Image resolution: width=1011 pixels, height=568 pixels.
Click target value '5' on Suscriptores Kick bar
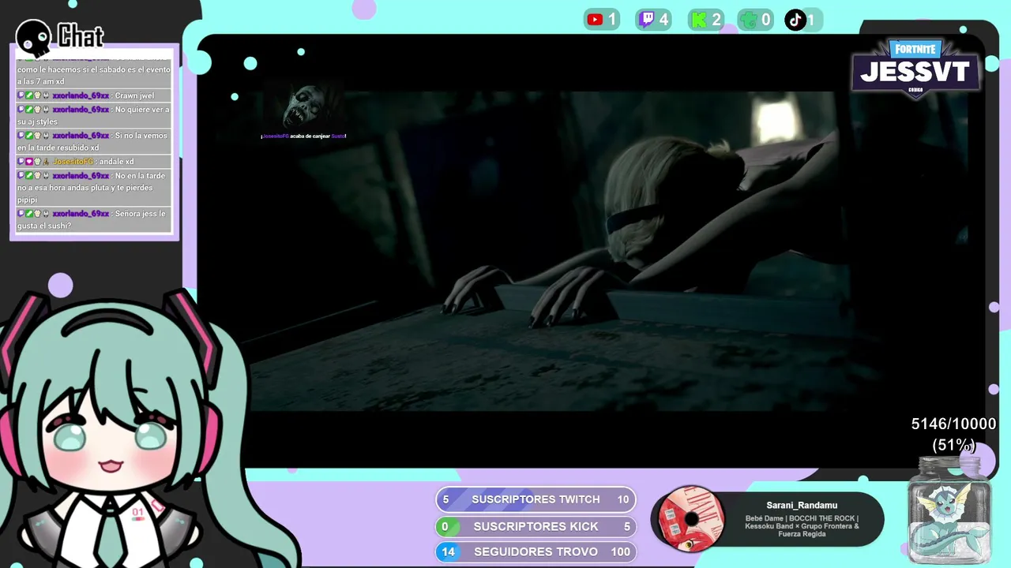(627, 526)
